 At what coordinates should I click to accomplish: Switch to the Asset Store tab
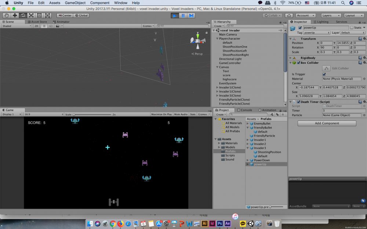(37, 22)
